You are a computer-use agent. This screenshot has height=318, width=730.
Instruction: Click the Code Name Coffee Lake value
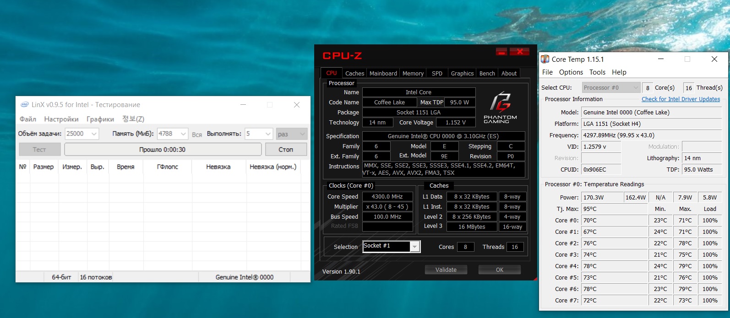point(389,102)
